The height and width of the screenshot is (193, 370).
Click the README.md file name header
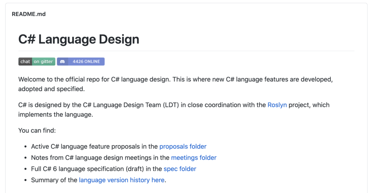[29, 14]
